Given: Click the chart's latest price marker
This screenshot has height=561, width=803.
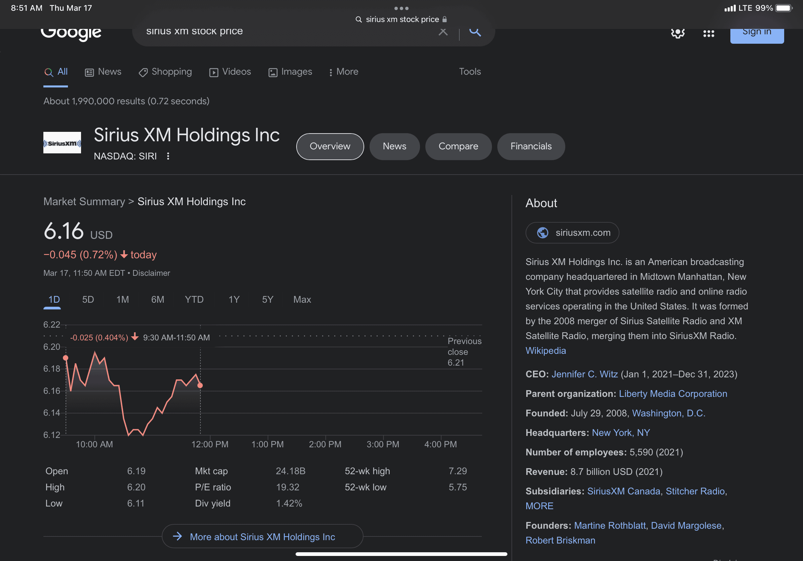Looking at the screenshot, I should 200,385.
